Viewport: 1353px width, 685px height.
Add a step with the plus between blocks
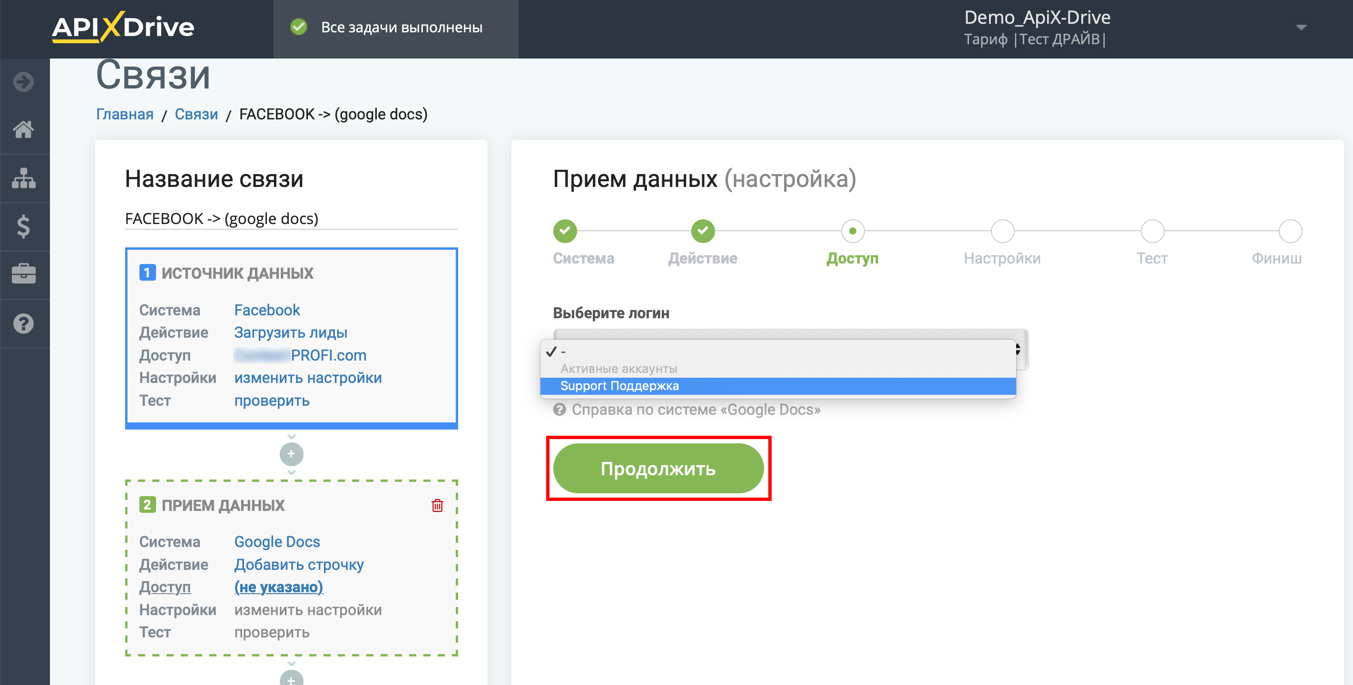pos(292,454)
